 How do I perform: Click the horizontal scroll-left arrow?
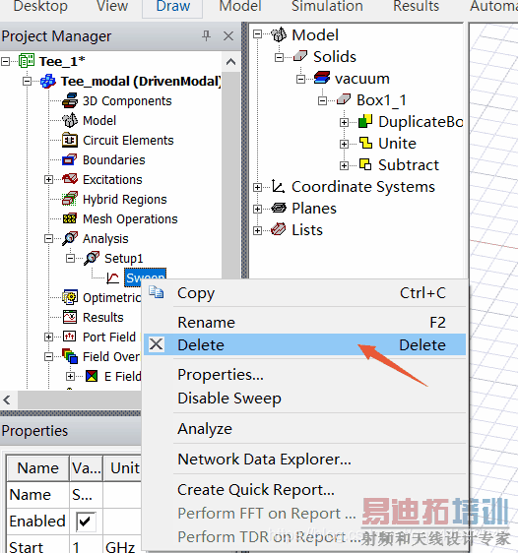click(7, 399)
